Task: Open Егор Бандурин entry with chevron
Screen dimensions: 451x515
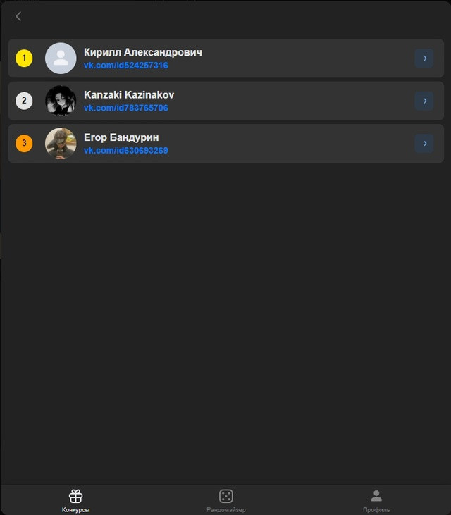Action: [x=424, y=143]
